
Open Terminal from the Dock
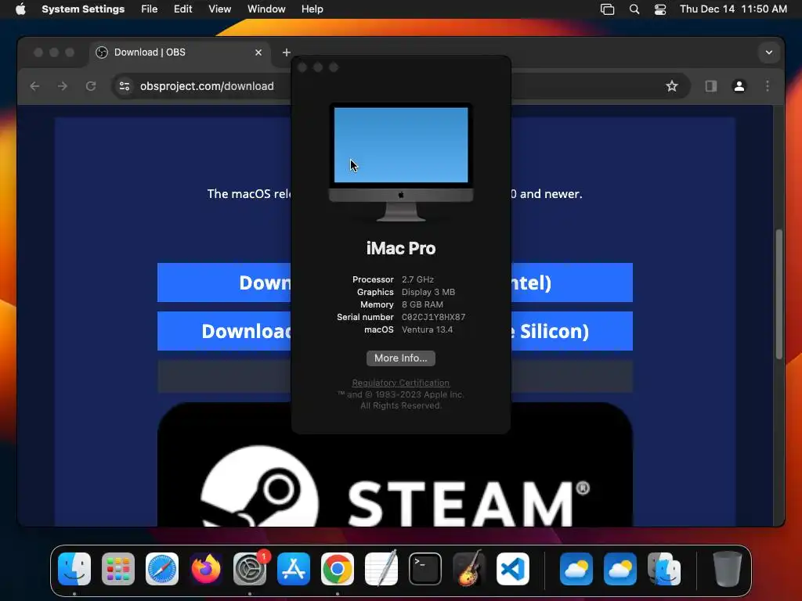[425, 569]
